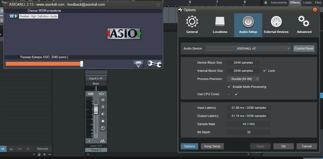Click the Bit Depth value 32

(x=249, y=132)
